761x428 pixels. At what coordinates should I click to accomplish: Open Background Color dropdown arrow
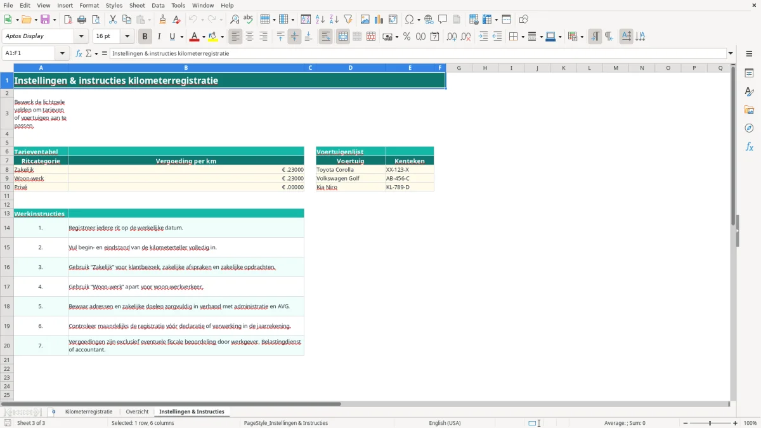click(x=223, y=37)
